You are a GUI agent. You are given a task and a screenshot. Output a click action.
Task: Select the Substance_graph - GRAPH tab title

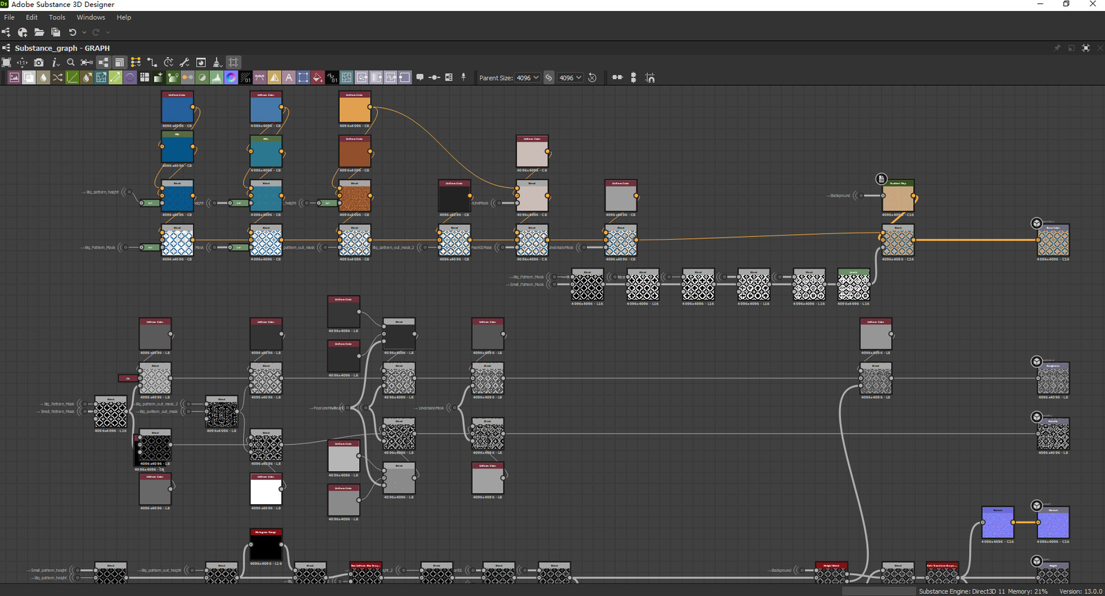point(62,48)
